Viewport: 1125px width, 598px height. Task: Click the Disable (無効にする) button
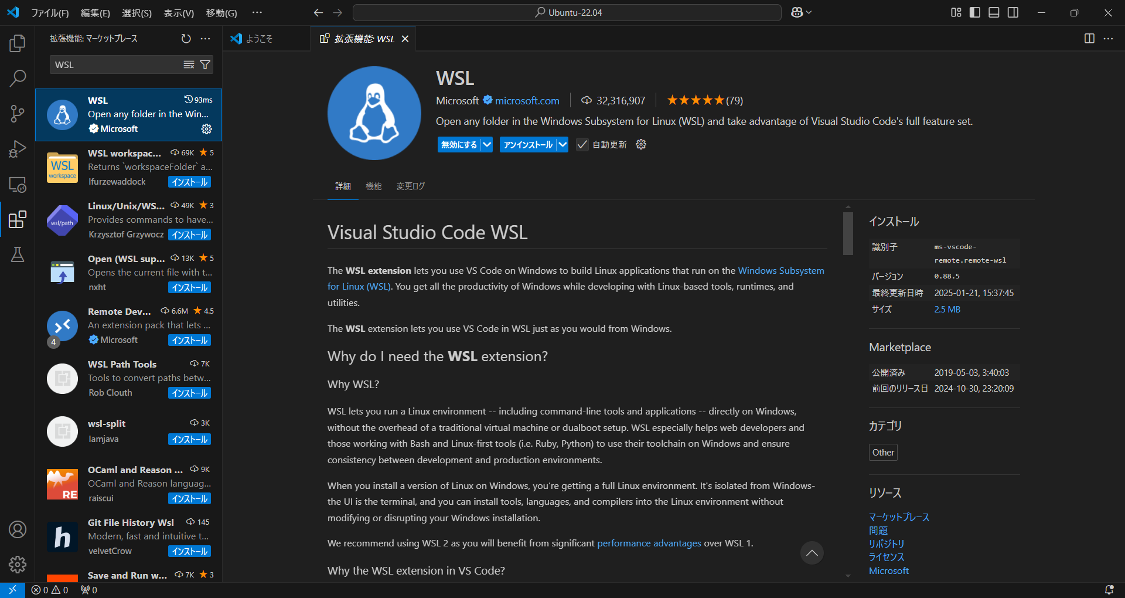[x=459, y=144]
